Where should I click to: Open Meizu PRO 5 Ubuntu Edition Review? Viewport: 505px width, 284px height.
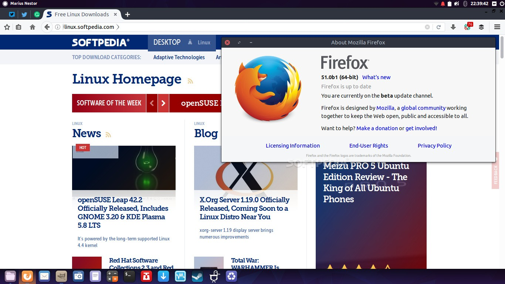tap(366, 182)
